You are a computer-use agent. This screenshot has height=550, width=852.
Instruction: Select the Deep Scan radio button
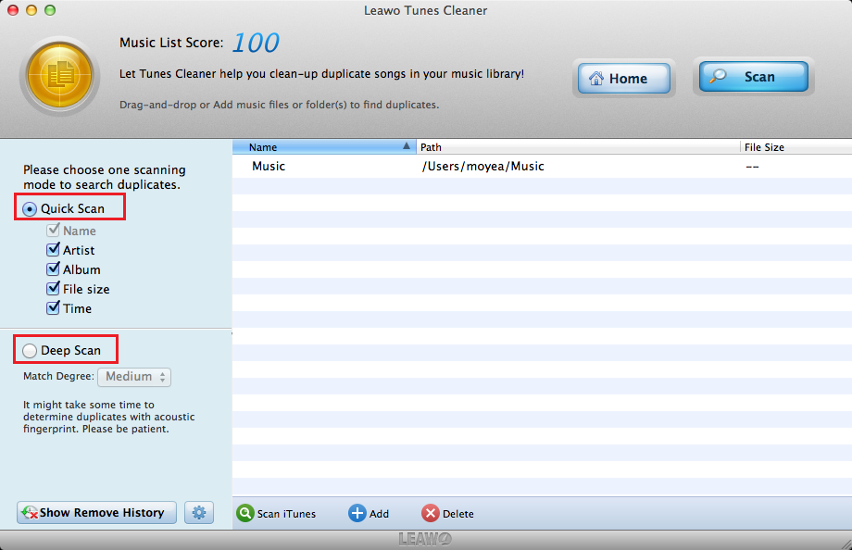[x=31, y=351]
